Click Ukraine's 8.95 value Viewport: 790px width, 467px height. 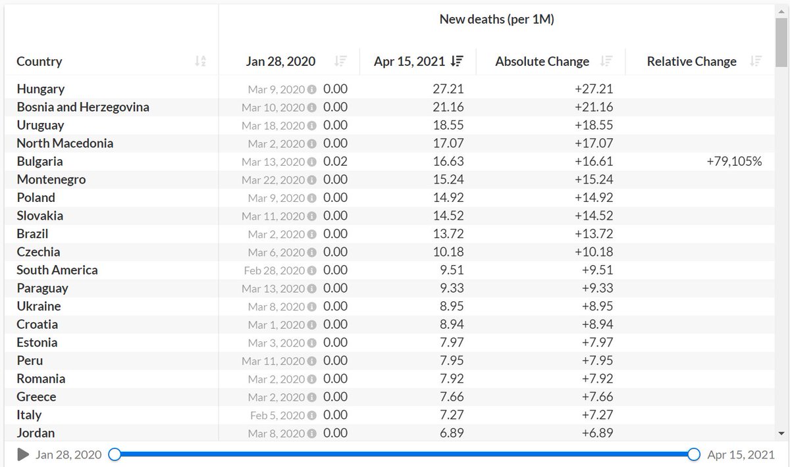tap(451, 307)
